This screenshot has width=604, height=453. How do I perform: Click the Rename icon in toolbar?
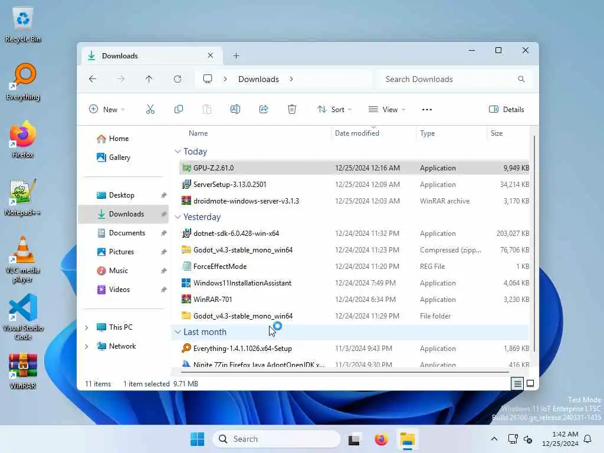(x=235, y=109)
